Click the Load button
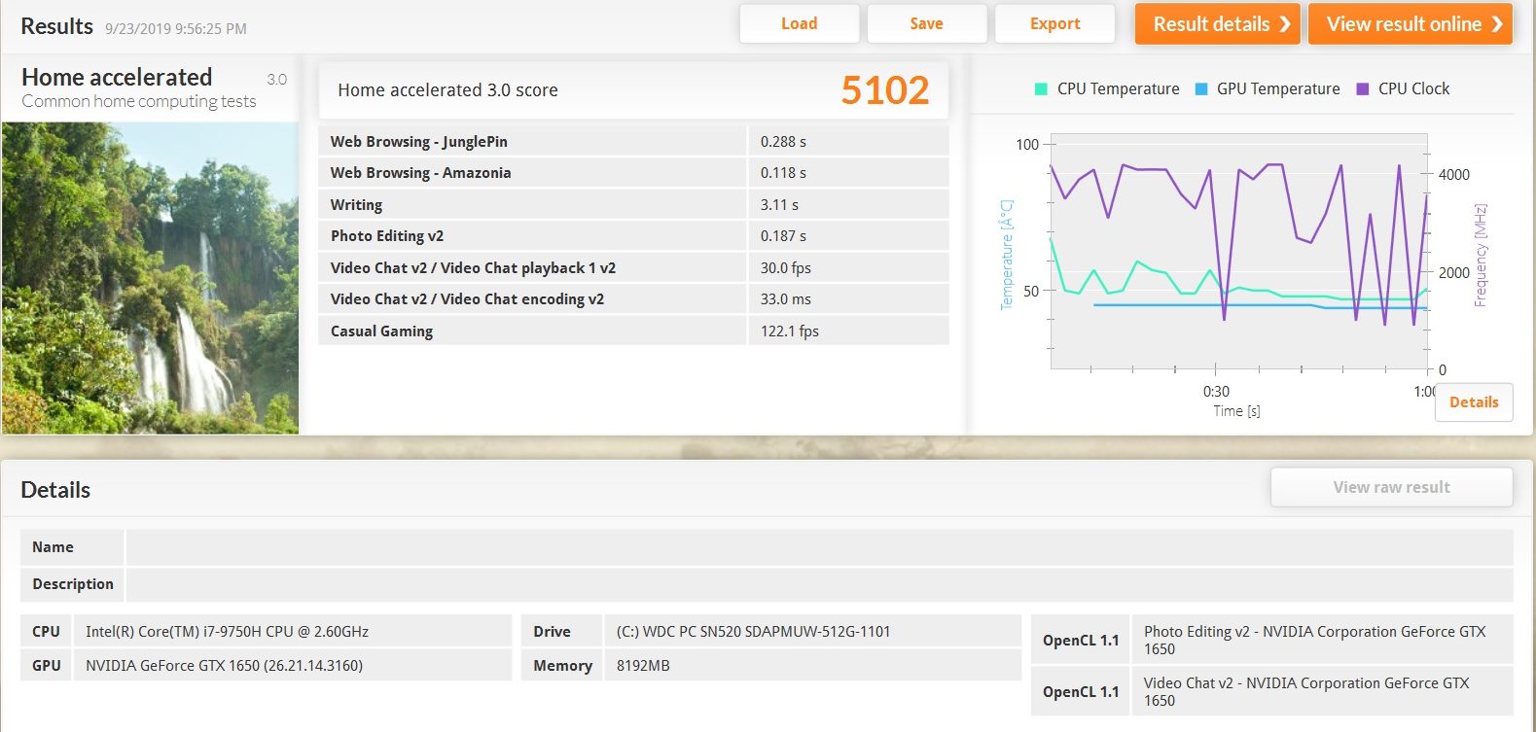Screen dimensions: 1536x732 pos(799,24)
